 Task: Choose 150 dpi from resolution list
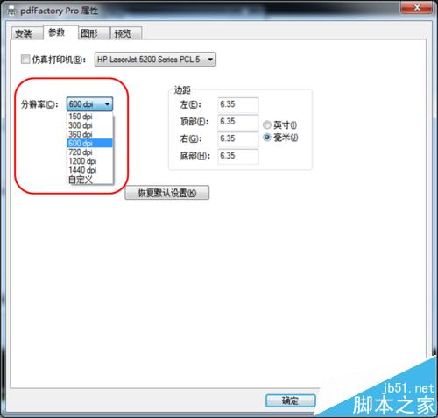point(89,117)
